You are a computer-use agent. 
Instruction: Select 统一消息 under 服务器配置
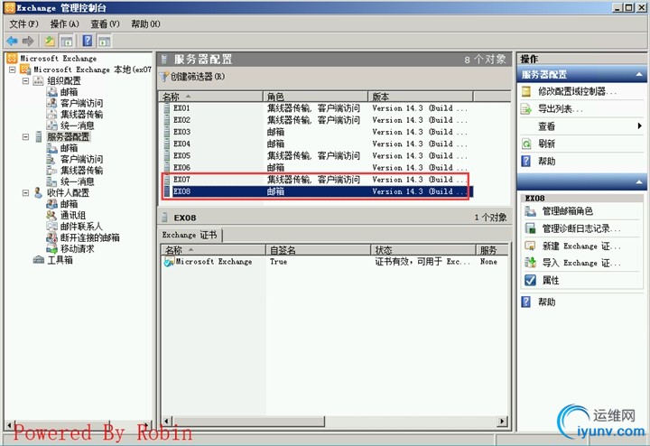tap(70, 181)
